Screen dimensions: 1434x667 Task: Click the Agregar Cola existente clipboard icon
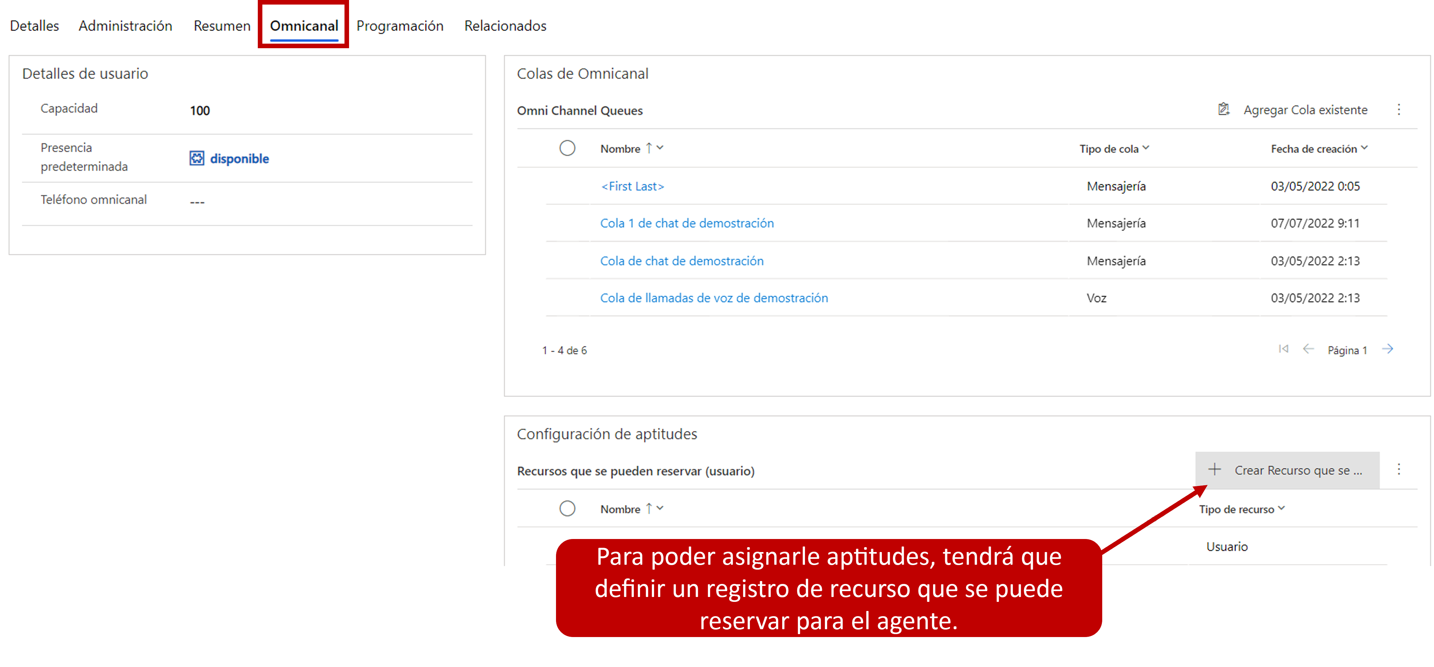pos(1223,109)
